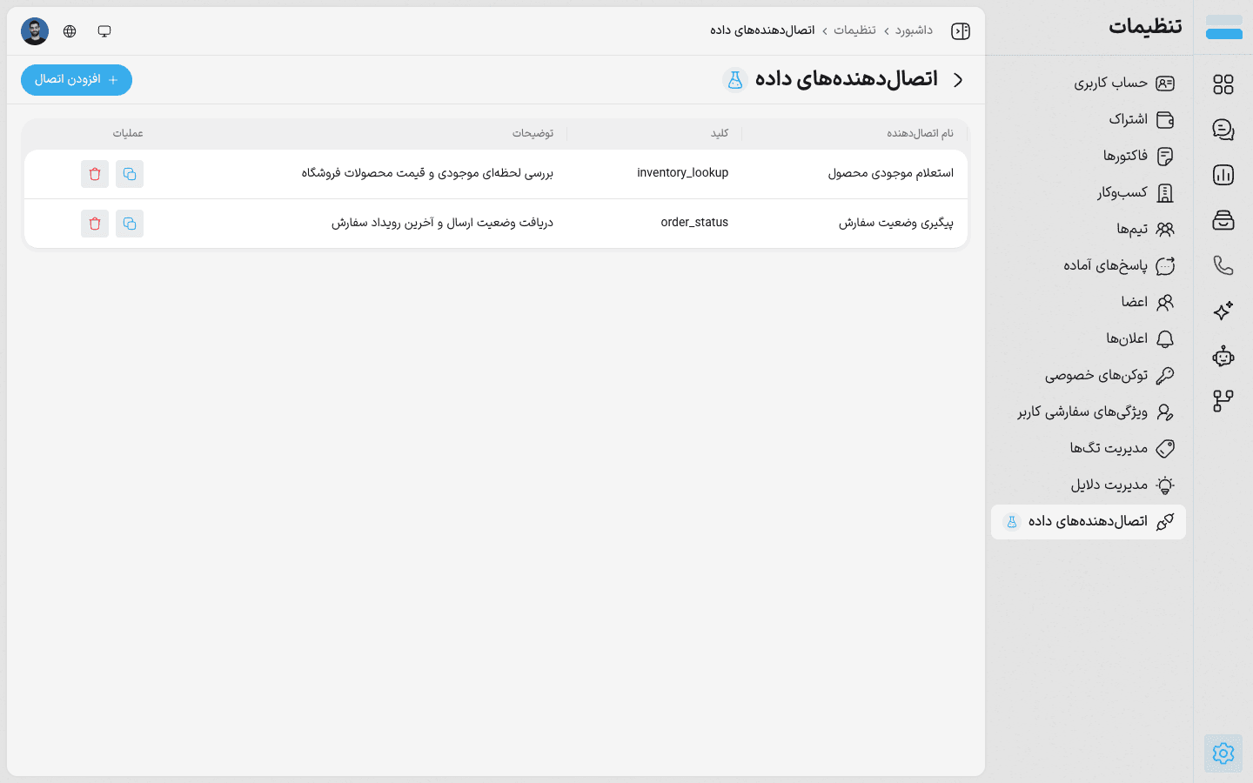The image size is (1253, 783).
Task: Open the robot bot icon in the rail
Action: point(1223,356)
